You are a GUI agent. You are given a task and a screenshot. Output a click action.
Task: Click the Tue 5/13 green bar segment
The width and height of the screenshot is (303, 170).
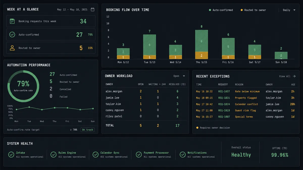click(x=149, y=45)
